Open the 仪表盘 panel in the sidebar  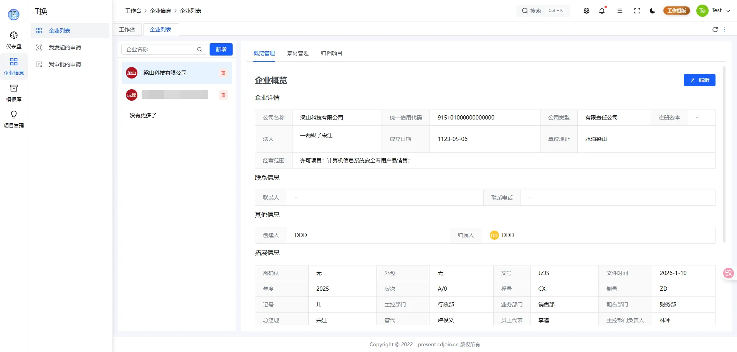tap(13, 40)
